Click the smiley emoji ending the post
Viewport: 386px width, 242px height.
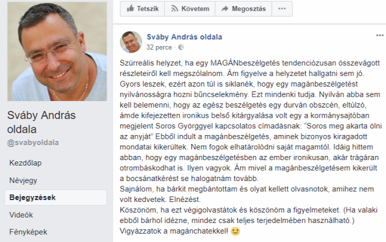coord(236,231)
